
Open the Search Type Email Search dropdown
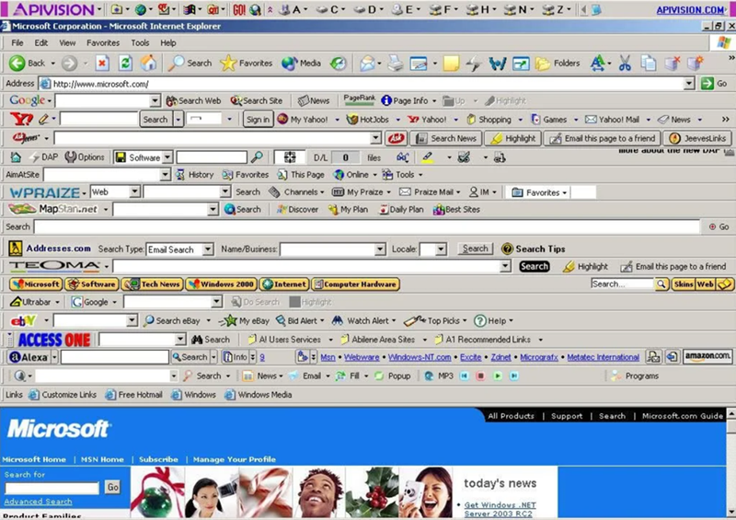[208, 249]
